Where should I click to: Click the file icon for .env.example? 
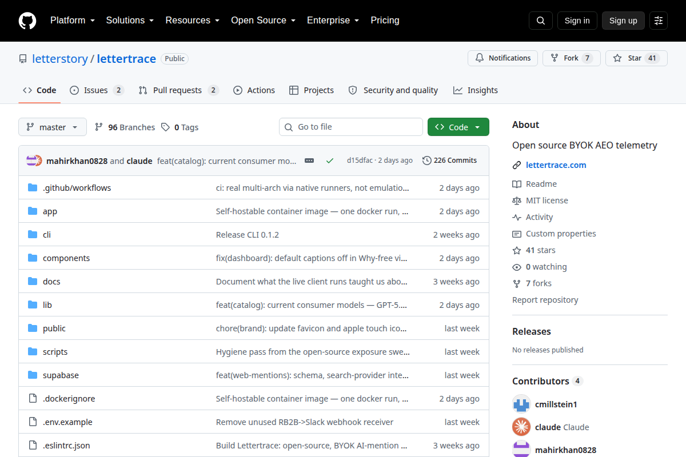click(33, 422)
